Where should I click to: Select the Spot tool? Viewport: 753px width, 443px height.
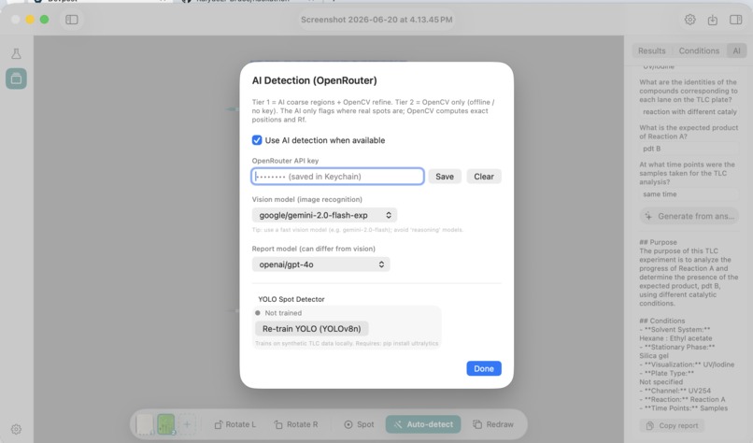(359, 424)
